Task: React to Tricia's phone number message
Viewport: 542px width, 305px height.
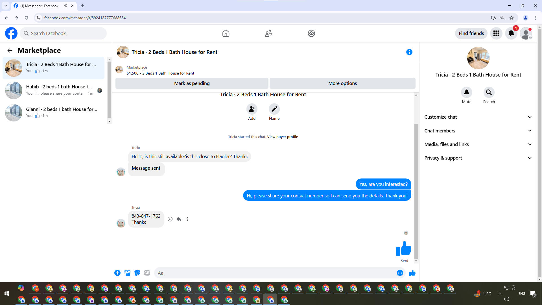Action: [170, 219]
